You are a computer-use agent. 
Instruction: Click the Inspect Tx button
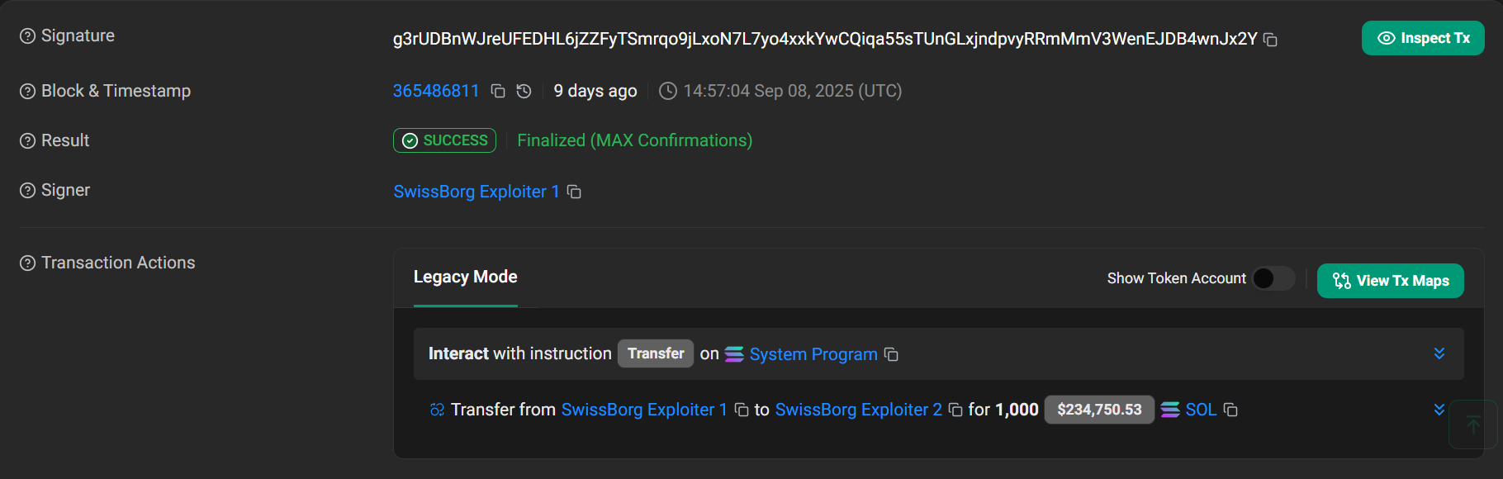[x=1423, y=38]
